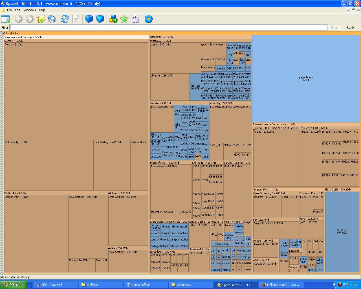This screenshot has height=289, width=361.
Task: Expand hidden system tray icons arrow
Action: coord(335,285)
